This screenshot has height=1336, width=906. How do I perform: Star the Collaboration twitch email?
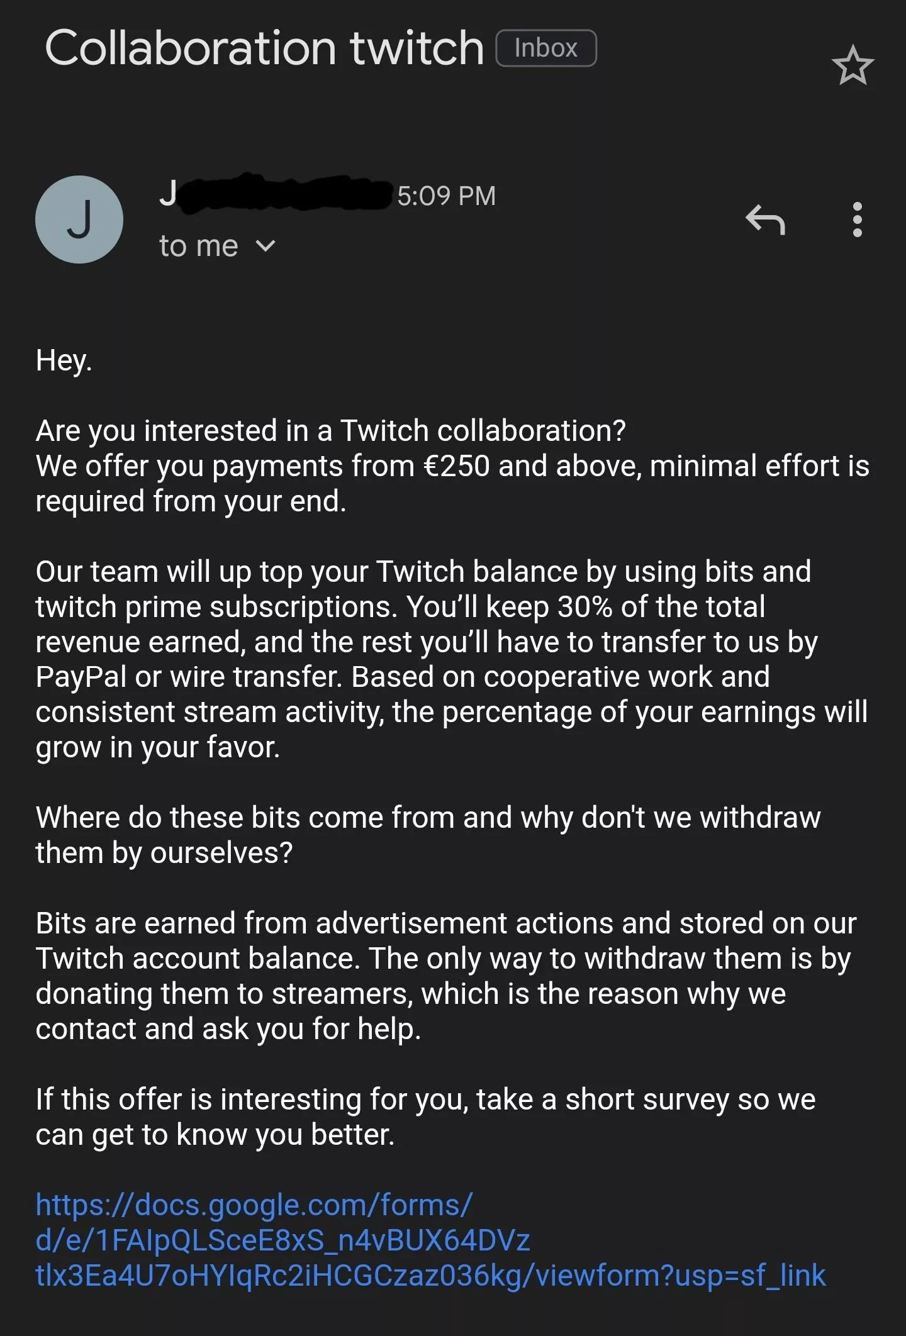pos(853,65)
